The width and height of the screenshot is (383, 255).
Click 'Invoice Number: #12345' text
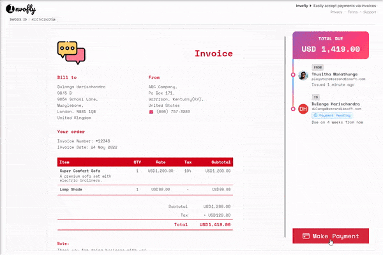[x=84, y=141]
